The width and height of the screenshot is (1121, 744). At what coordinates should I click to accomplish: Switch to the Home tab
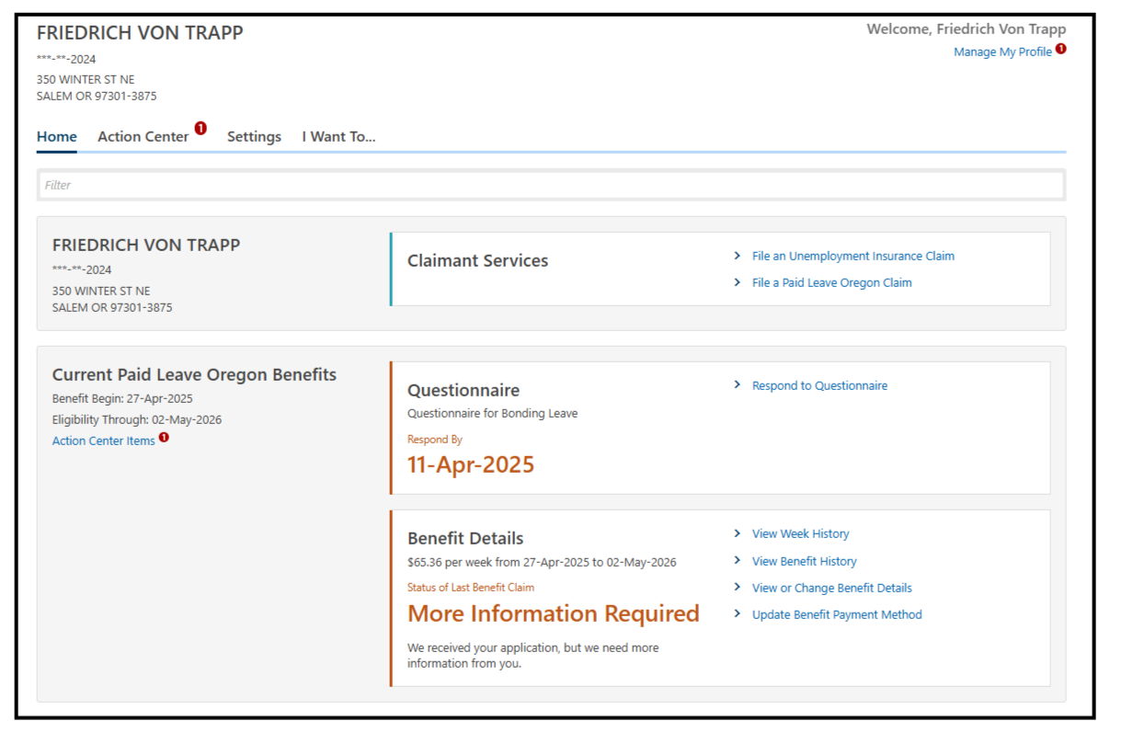click(x=57, y=137)
